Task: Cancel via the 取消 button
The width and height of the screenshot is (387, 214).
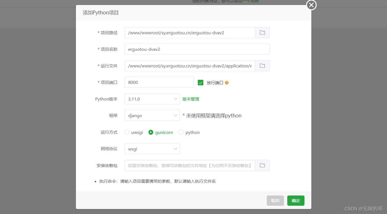Action: click(x=275, y=200)
